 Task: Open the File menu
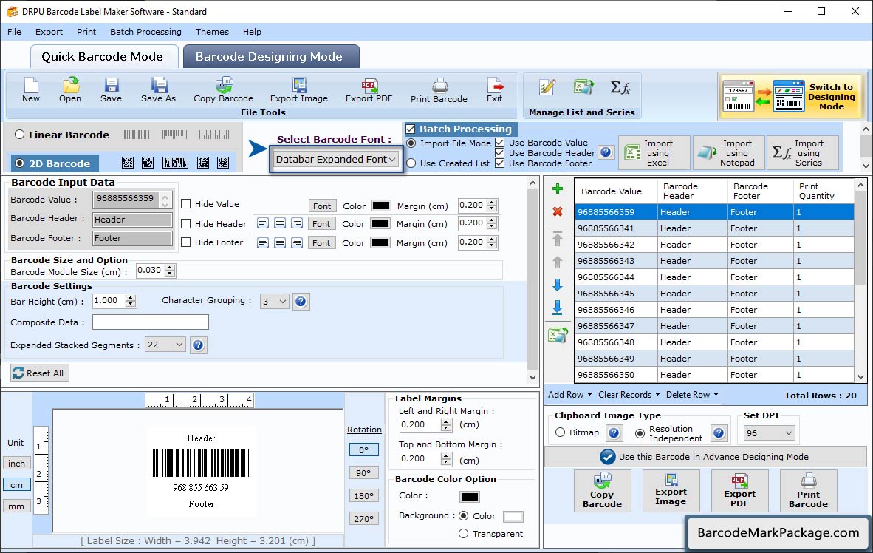coord(15,32)
